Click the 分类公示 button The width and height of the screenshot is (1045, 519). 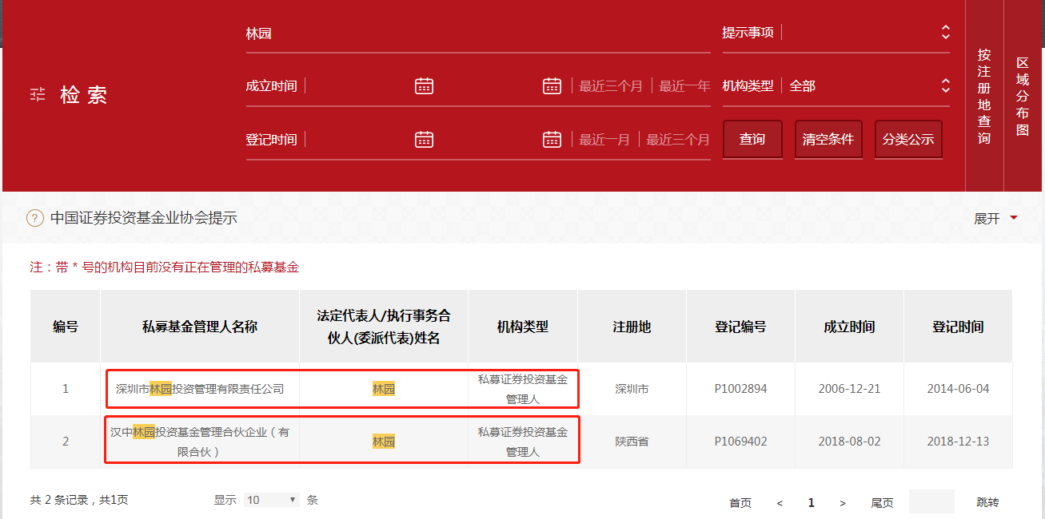(908, 139)
